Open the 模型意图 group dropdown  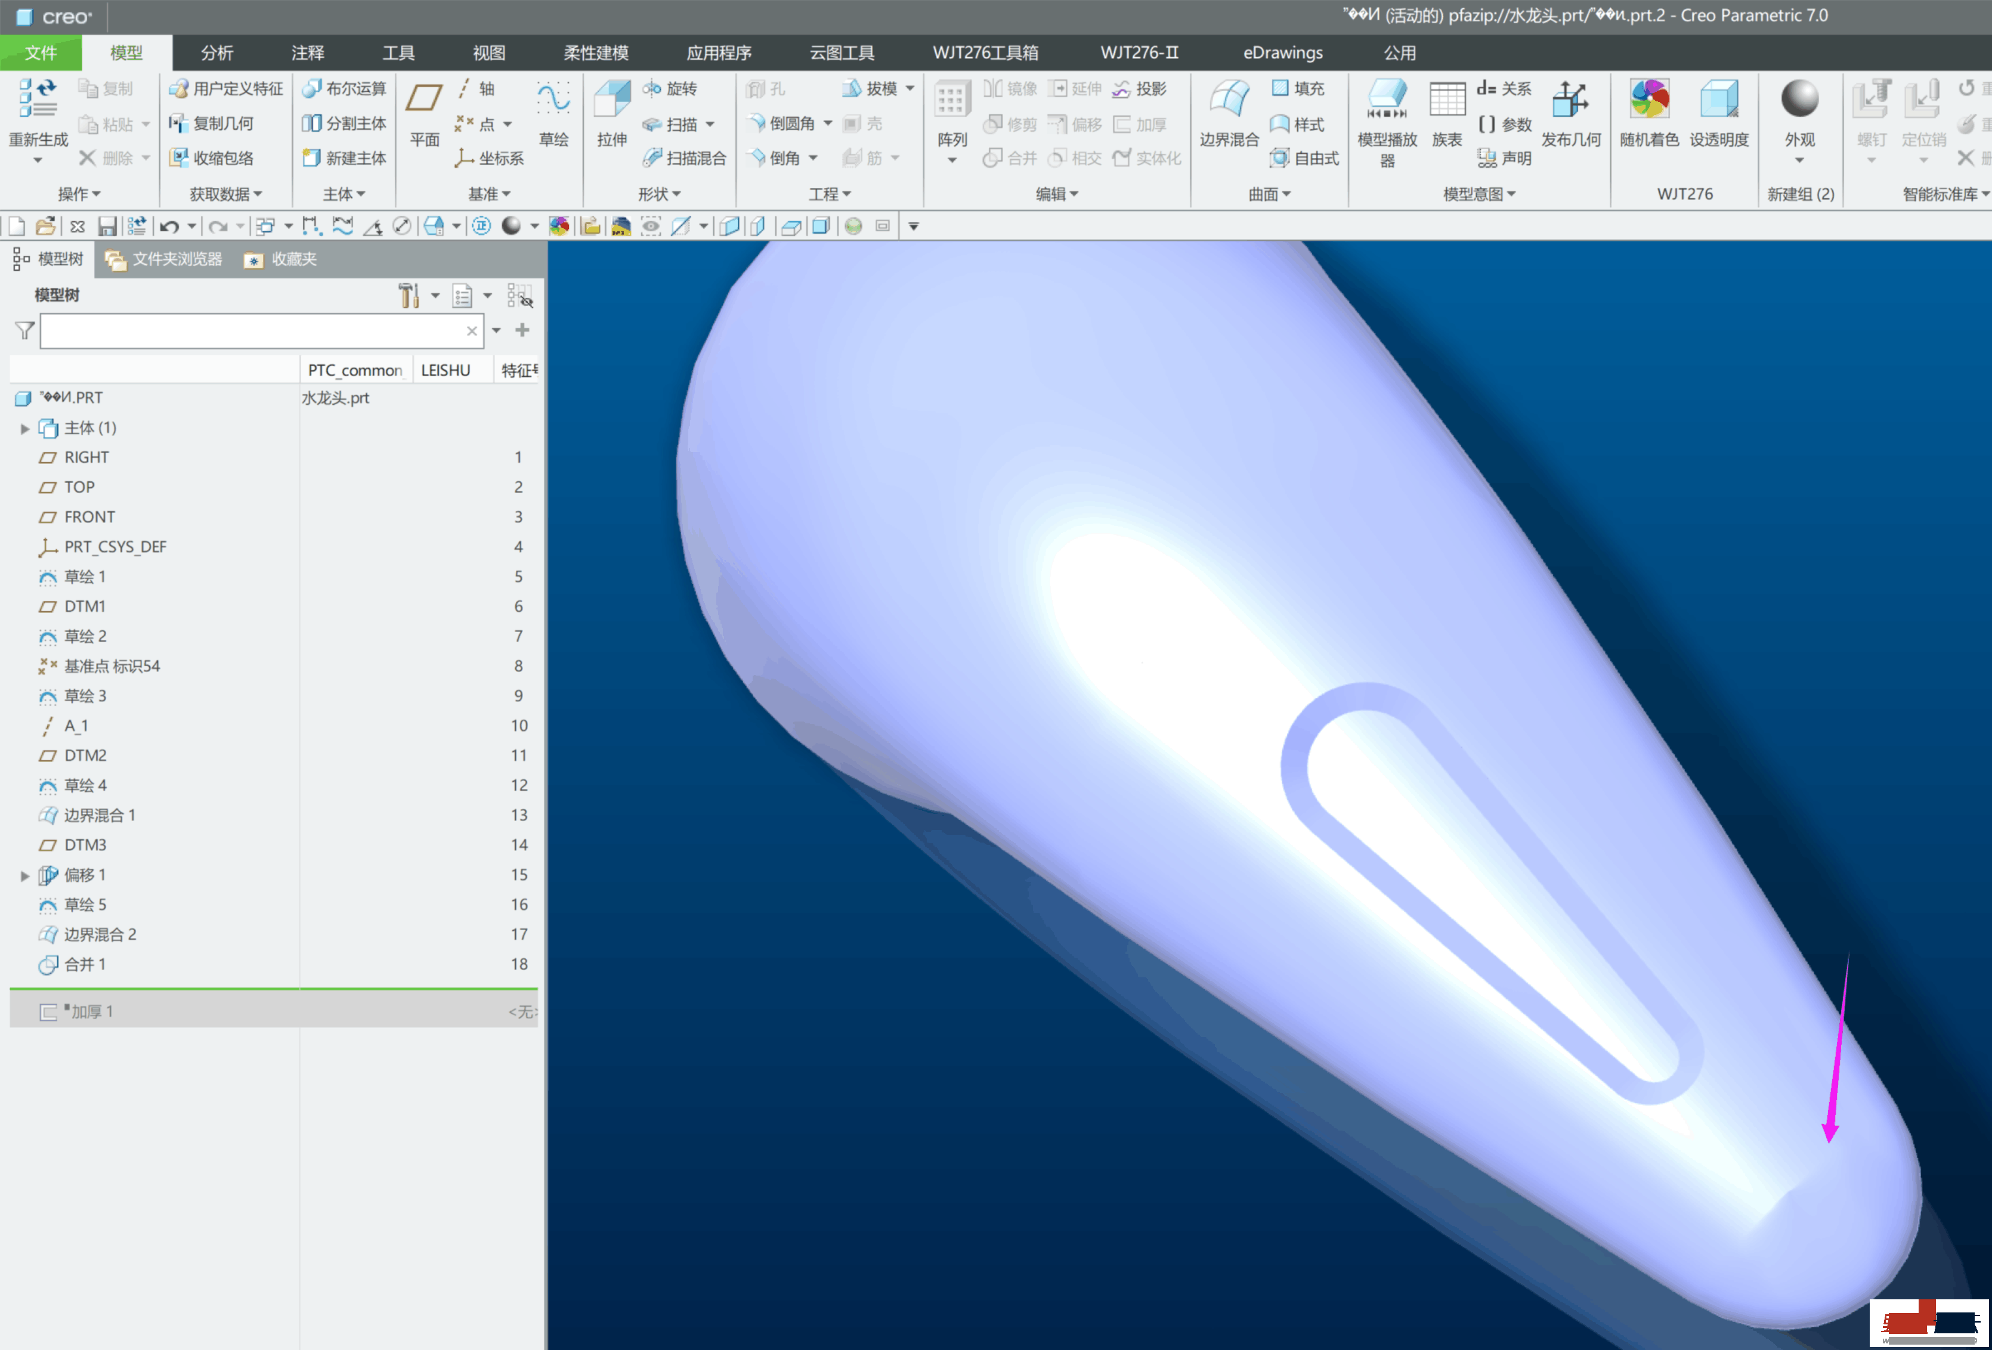pyautogui.click(x=1480, y=194)
